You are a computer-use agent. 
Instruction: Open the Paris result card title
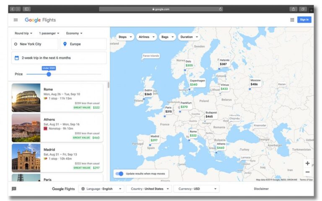[x=48, y=180]
